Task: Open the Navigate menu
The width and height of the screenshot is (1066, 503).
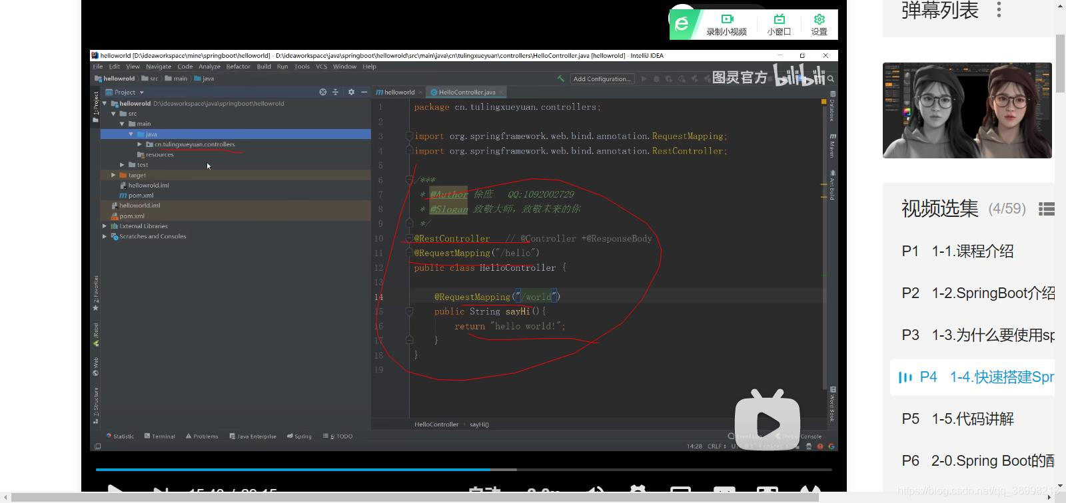Action: pos(159,67)
